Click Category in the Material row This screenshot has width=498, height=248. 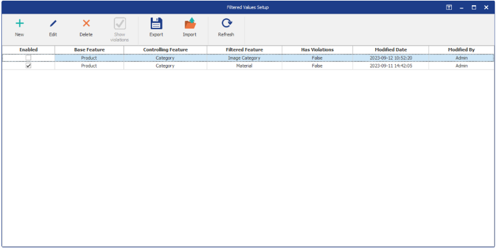[x=165, y=66]
